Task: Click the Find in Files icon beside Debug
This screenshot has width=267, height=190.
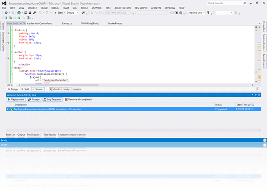Action: point(83,13)
